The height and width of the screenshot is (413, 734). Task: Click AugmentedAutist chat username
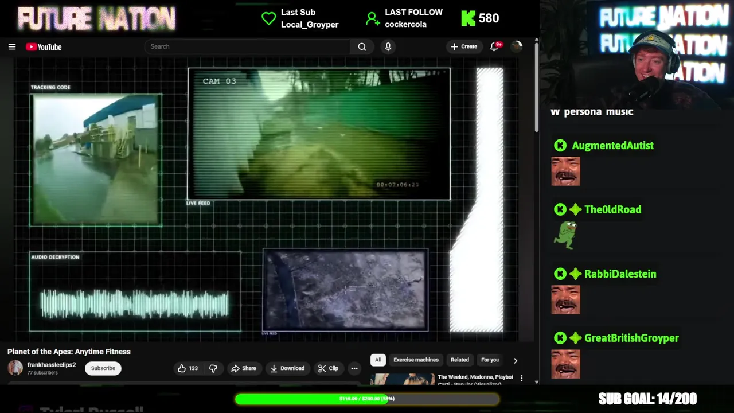click(x=612, y=146)
